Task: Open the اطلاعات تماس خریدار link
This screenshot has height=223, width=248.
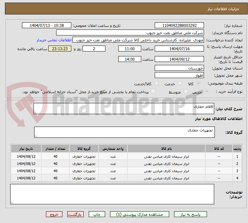Action: tap(54, 40)
